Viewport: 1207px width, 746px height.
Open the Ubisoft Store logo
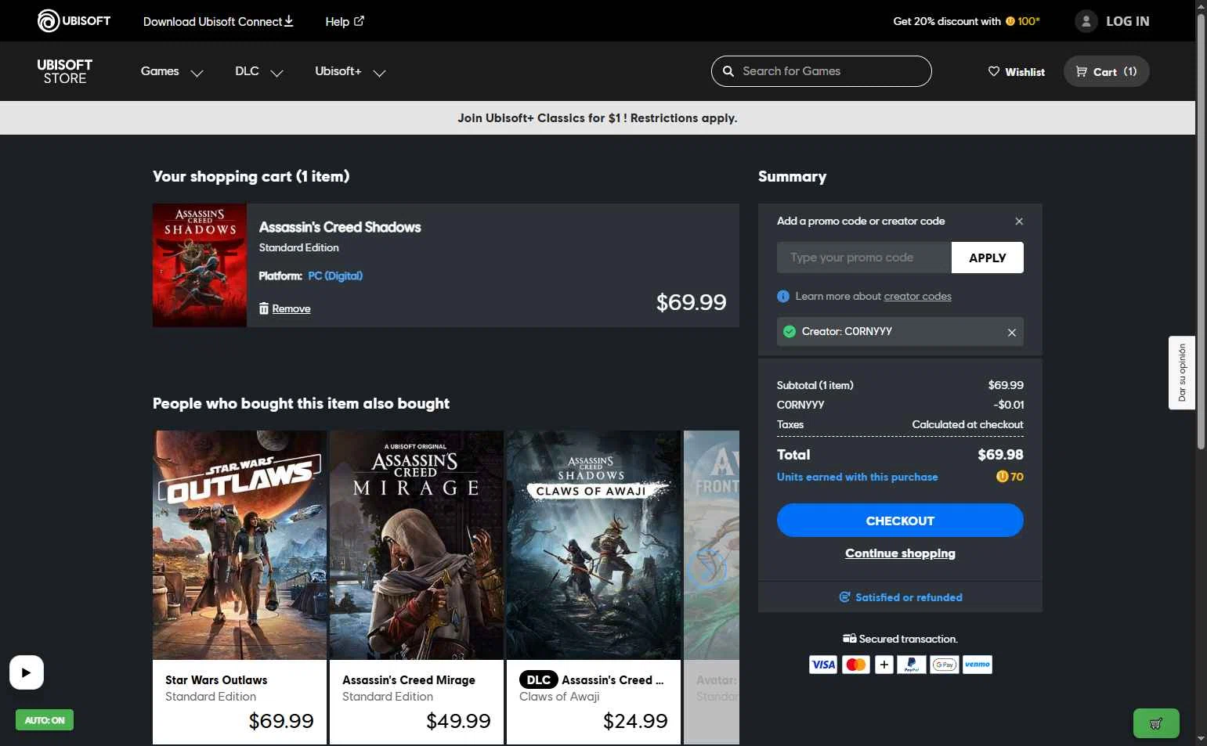pyautogui.click(x=64, y=71)
